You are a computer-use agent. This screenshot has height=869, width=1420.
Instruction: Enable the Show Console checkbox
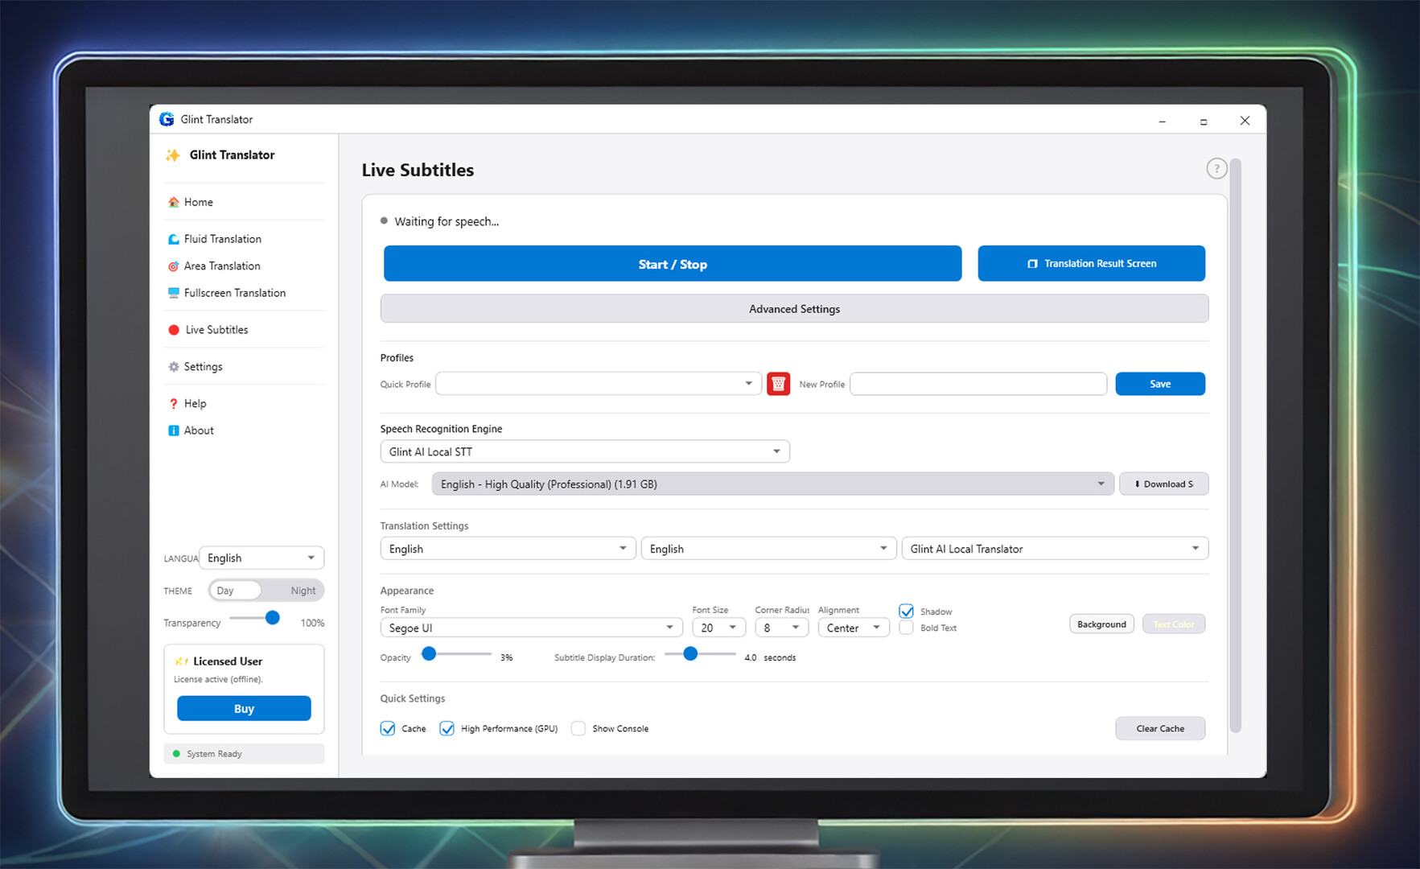point(578,729)
